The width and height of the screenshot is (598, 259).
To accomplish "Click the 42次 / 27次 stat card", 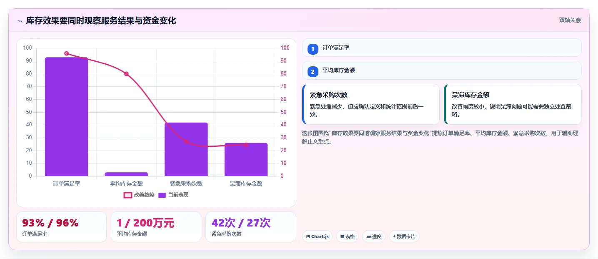I will (x=251, y=227).
